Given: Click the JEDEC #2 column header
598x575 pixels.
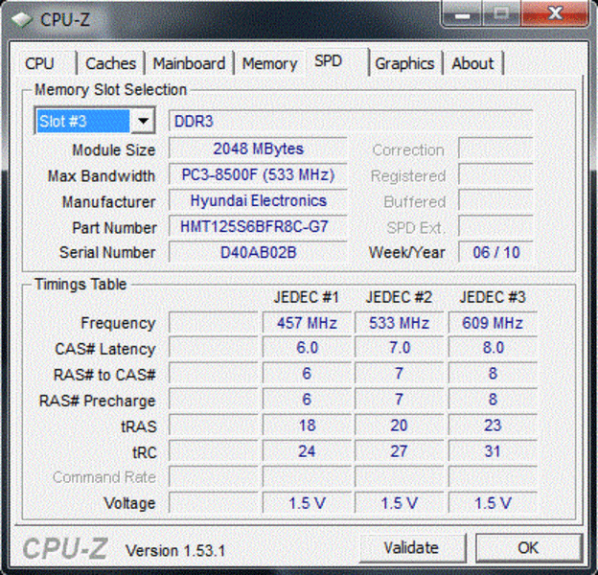Looking at the screenshot, I should point(399,297).
